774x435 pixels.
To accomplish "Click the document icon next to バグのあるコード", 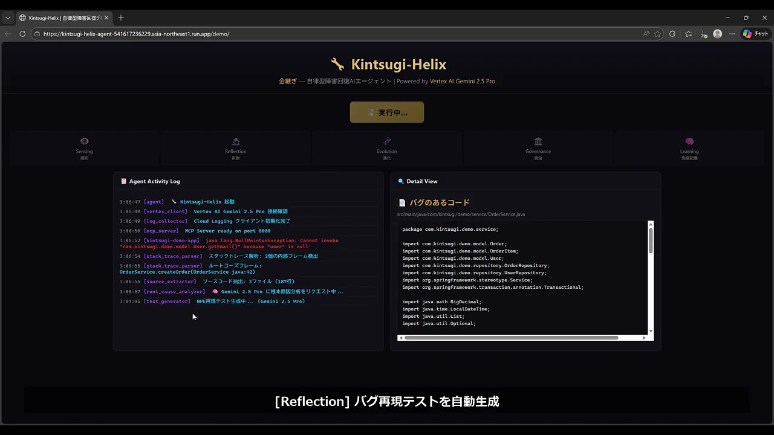I will (x=402, y=203).
